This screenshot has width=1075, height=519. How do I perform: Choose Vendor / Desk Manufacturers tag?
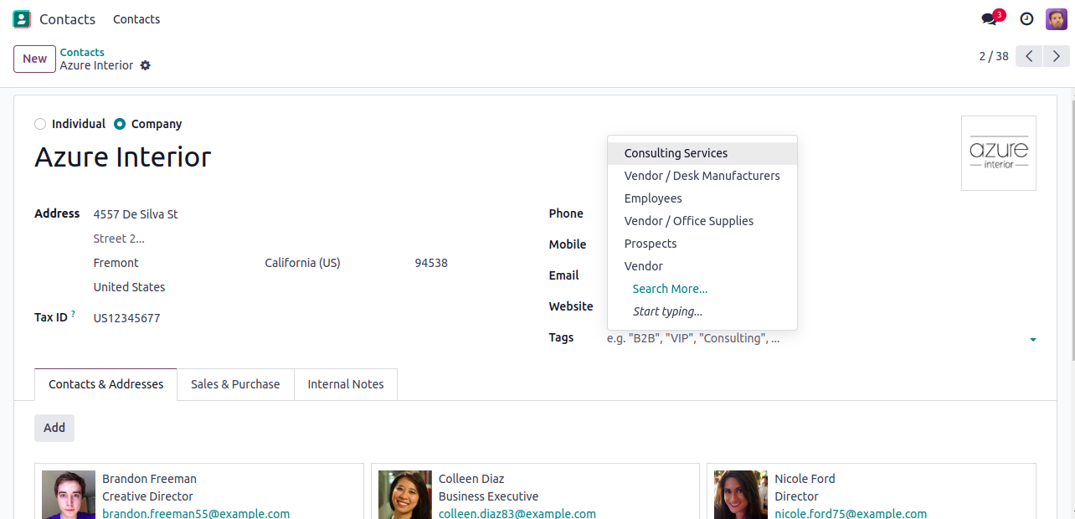pyautogui.click(x=702, y=176)
